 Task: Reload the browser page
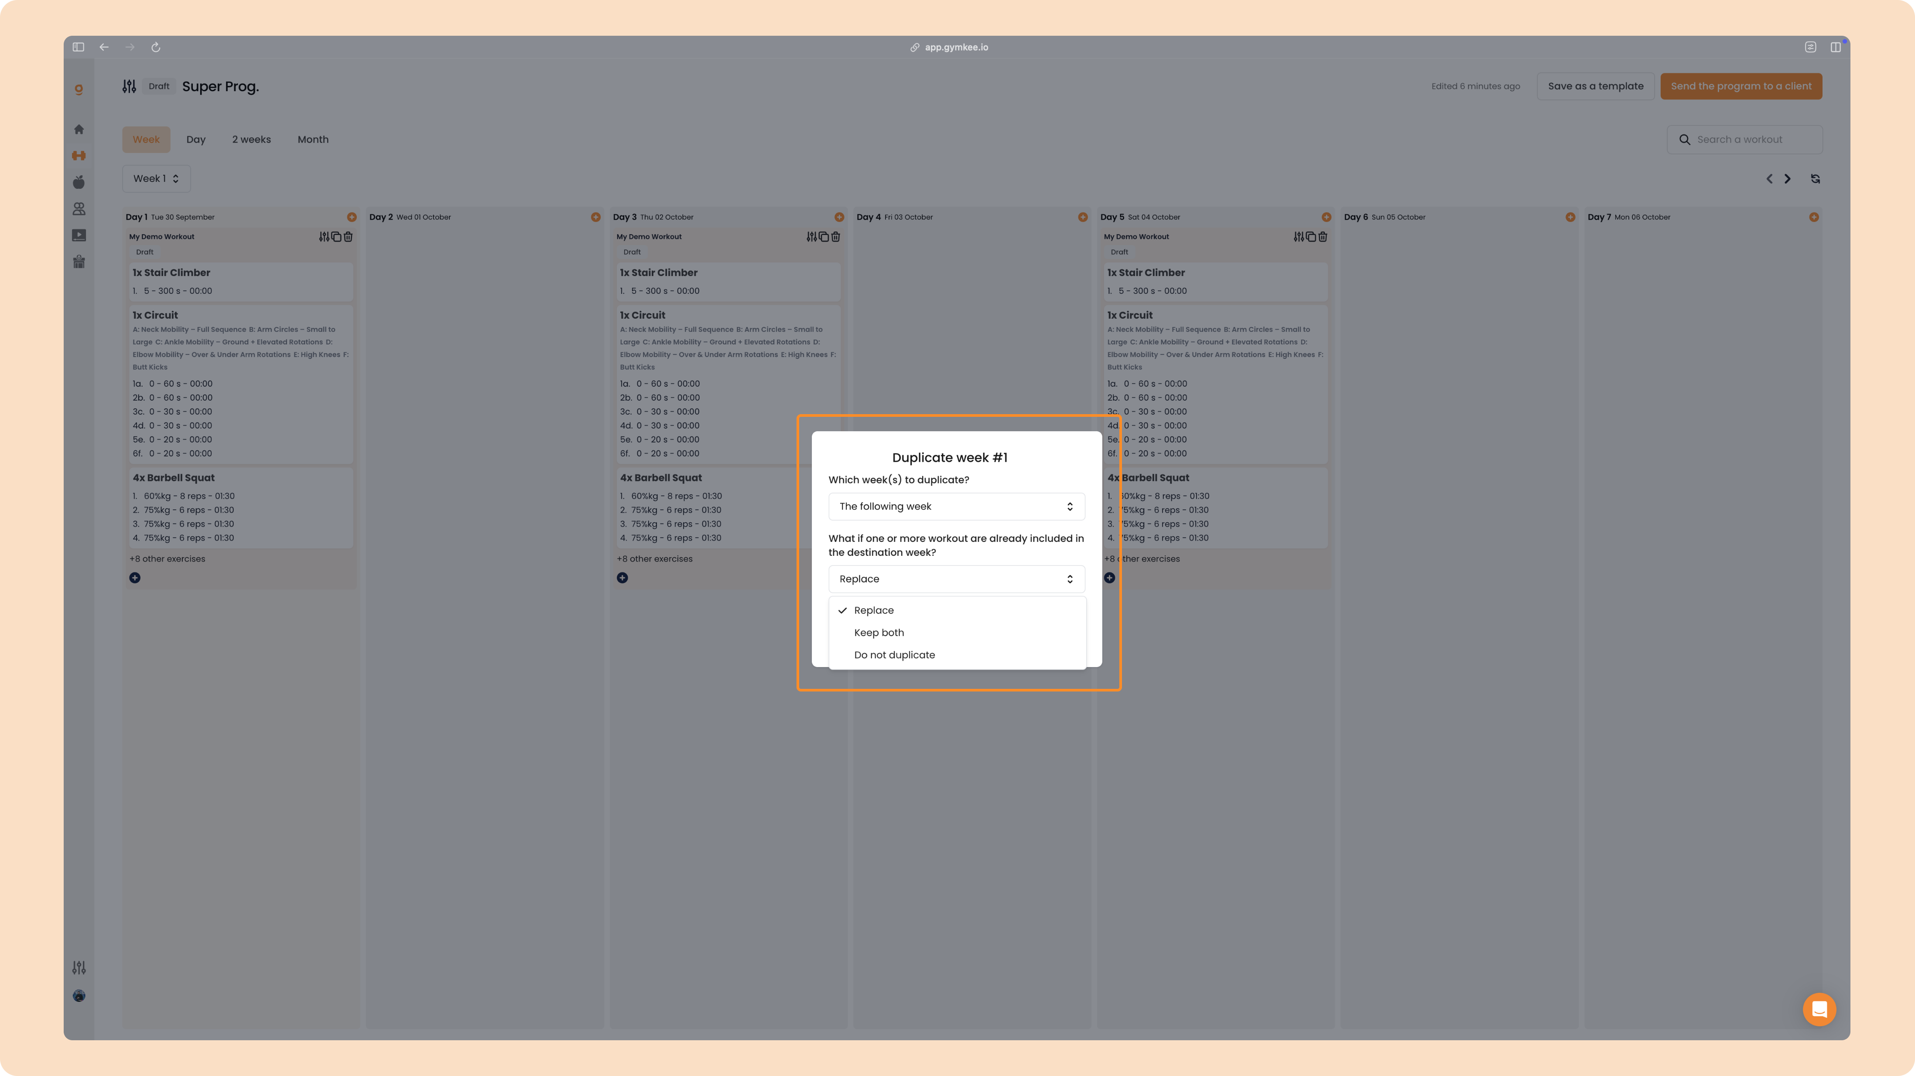point(155,47)
